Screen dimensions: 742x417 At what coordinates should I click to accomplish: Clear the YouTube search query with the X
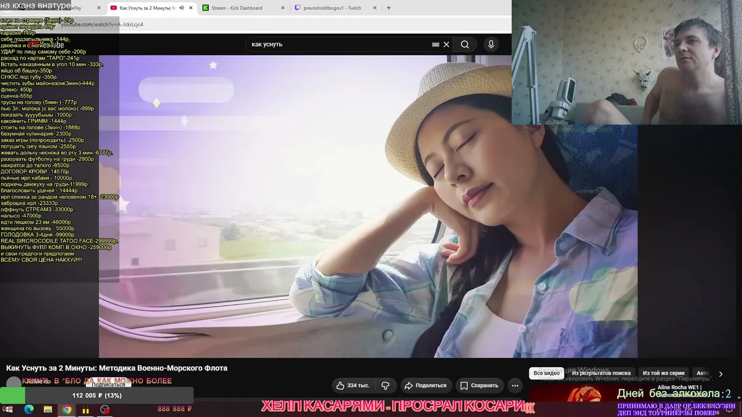click(446, 45)
